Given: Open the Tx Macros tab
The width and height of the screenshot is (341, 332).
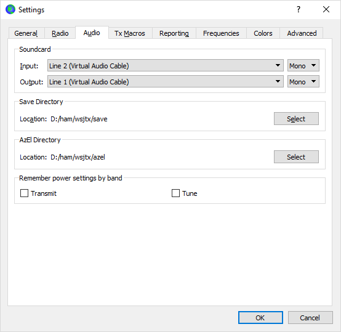Looking at the screenshot, I should tap(130, 33).
